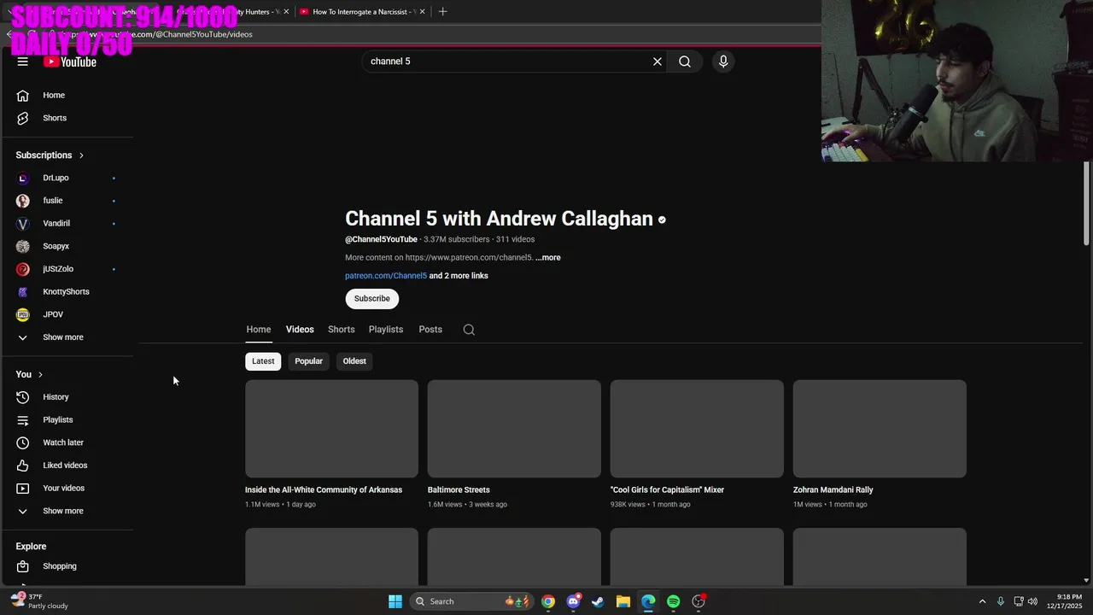Open Discord from the taskbar

(573, 601)
